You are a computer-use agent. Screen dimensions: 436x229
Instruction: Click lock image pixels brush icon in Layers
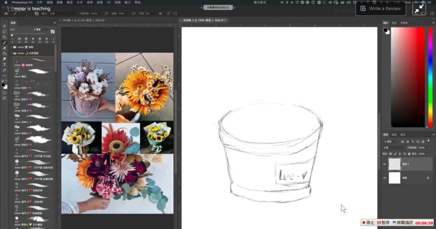pos(395,153)
